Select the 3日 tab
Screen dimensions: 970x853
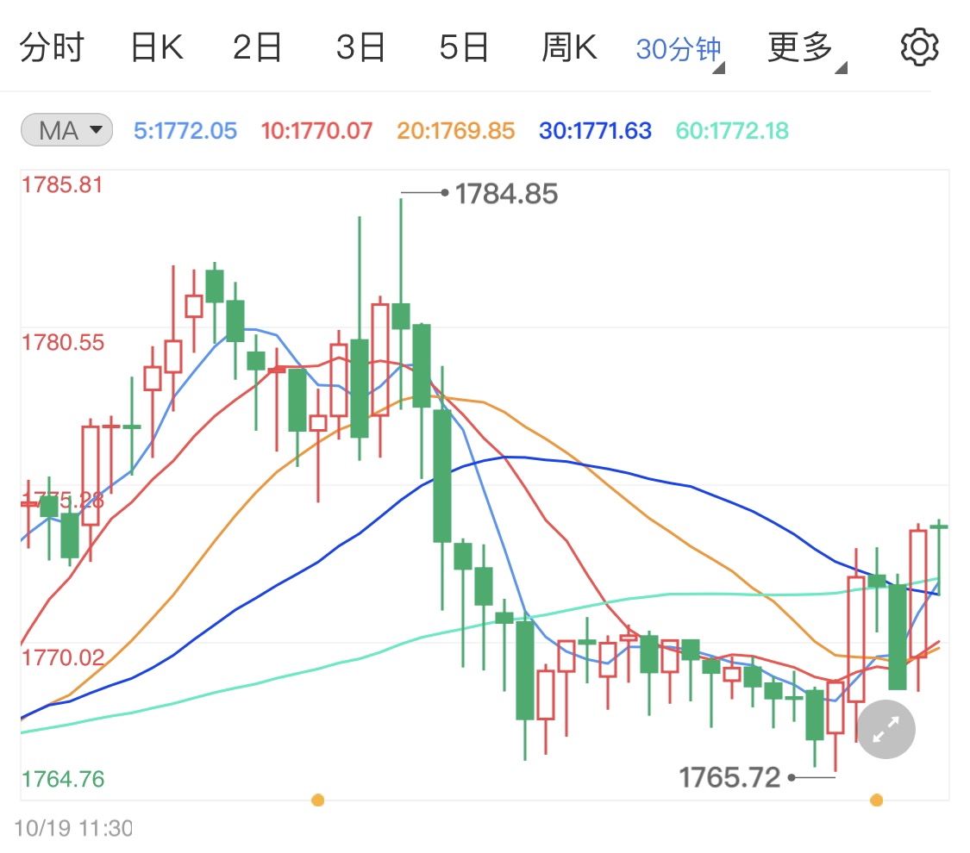(360, 47)
